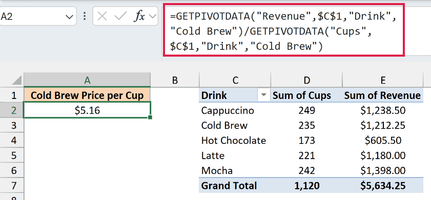Click the 'Cold Brew Price per Cup' header cell

(87, 95)
